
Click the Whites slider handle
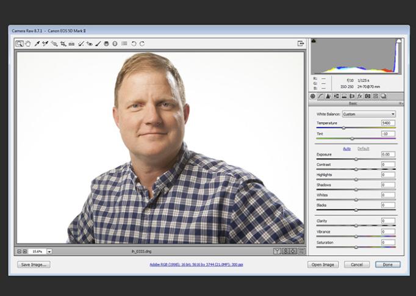pos(356,200)
